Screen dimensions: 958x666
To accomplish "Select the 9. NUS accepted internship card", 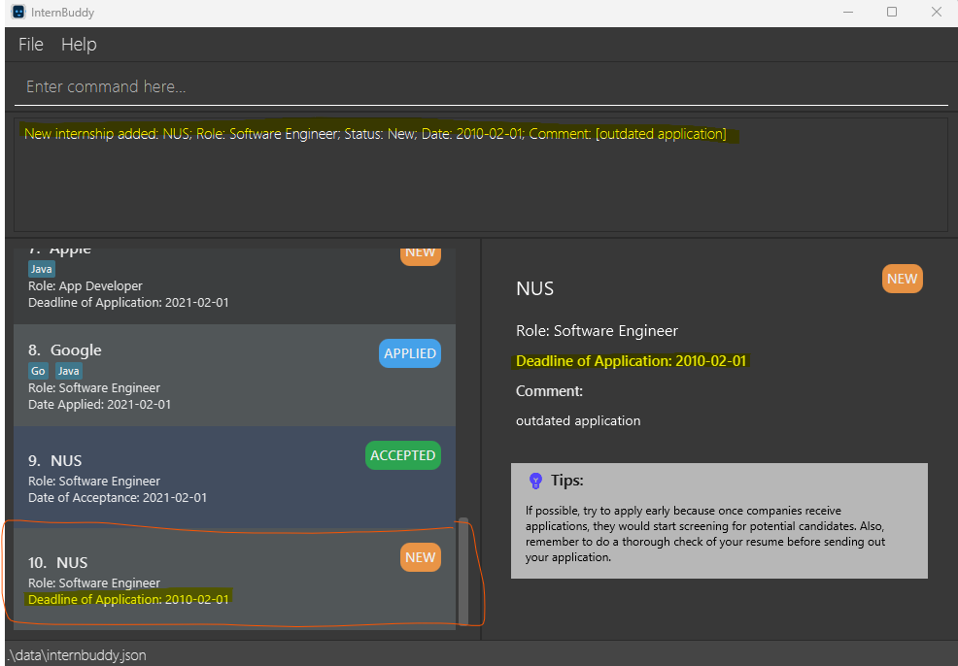I will (x=234, y=478).
